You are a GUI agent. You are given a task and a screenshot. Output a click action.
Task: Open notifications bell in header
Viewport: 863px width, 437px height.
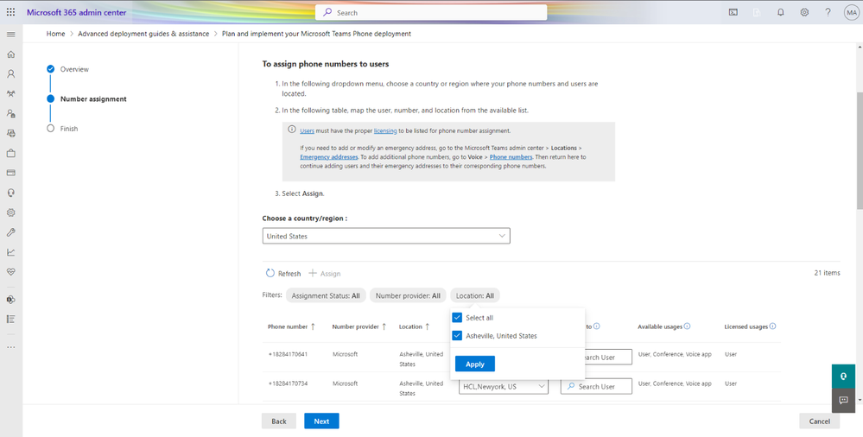tap(780, 12)
